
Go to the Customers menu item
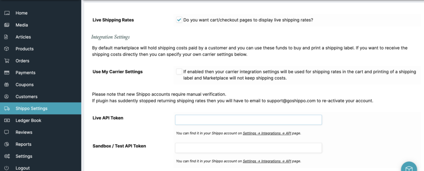tap(26, 97)
